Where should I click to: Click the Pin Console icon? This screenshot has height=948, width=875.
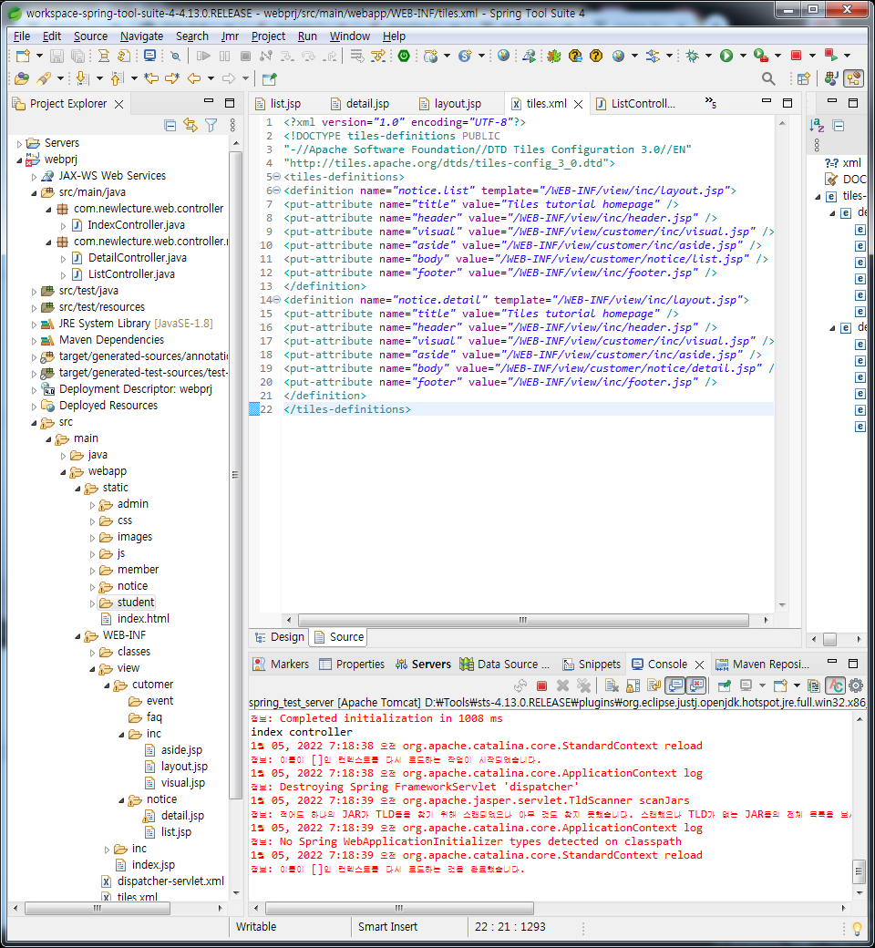[724, 685]
